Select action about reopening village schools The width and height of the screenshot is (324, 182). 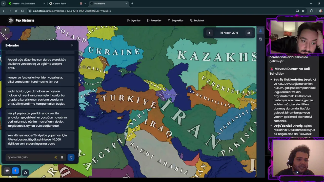point(40,64)
